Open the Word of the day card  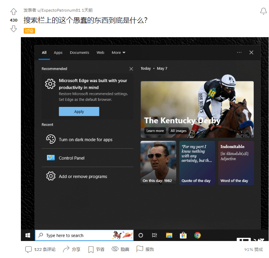click(x=236, y=163)
